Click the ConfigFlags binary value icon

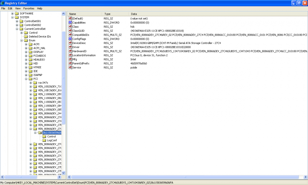[x=70, y=39]
